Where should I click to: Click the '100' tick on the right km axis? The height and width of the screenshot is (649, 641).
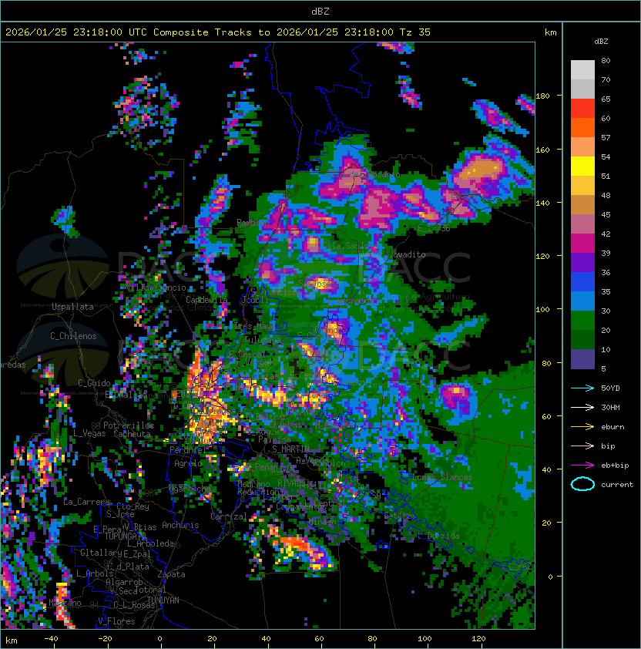click(542, 310)
